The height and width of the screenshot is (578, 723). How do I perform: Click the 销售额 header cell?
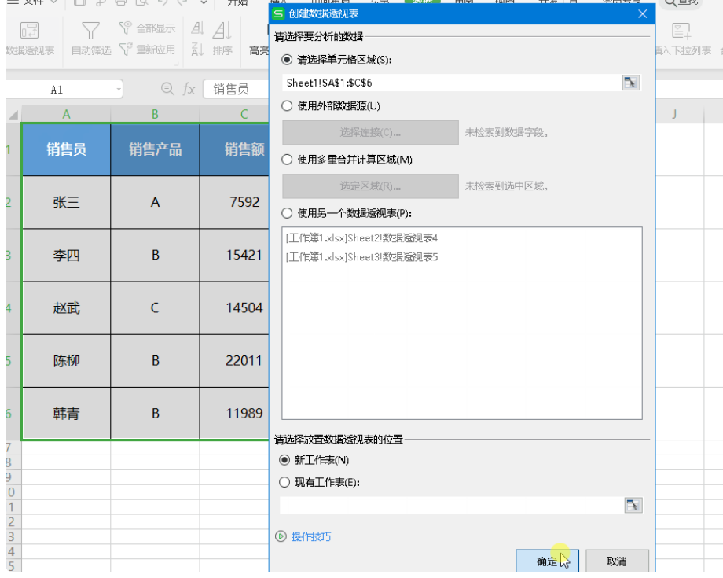pyautogui.click(x=234, y=149)
